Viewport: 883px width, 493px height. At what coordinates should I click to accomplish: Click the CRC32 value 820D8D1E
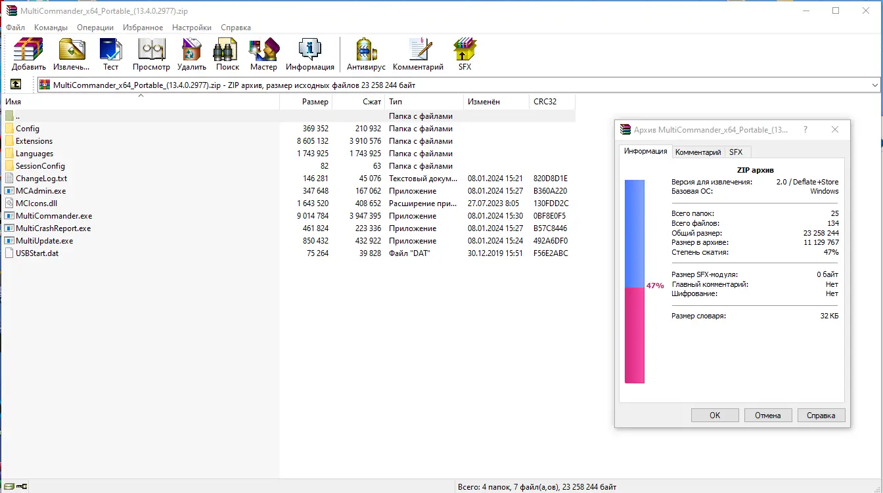tap(551, 179)
